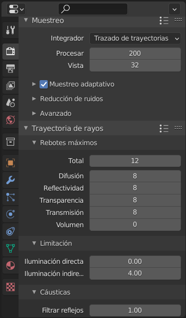This screenshot has width=186, height=318.
Task: Open the editor type dropdown
Action: [x=16, y=9]
